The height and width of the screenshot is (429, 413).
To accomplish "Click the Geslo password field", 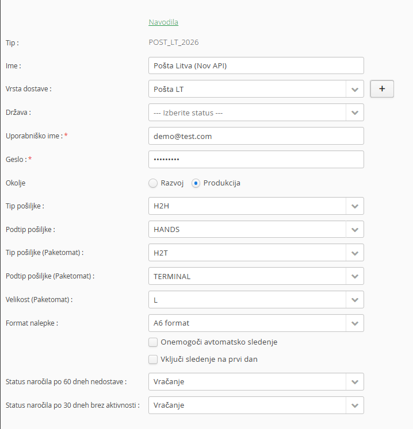I will [256, 160].
